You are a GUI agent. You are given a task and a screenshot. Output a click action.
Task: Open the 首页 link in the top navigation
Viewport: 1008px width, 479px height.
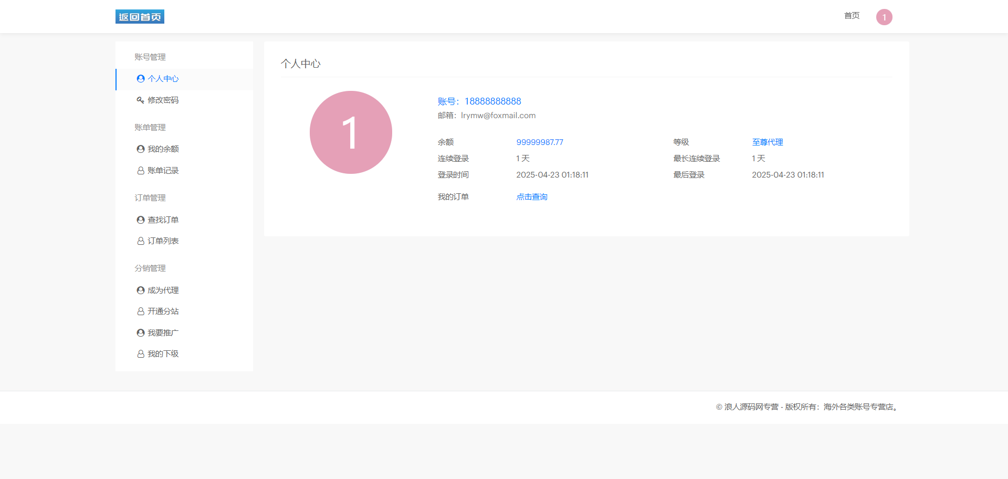pos(852,16)
